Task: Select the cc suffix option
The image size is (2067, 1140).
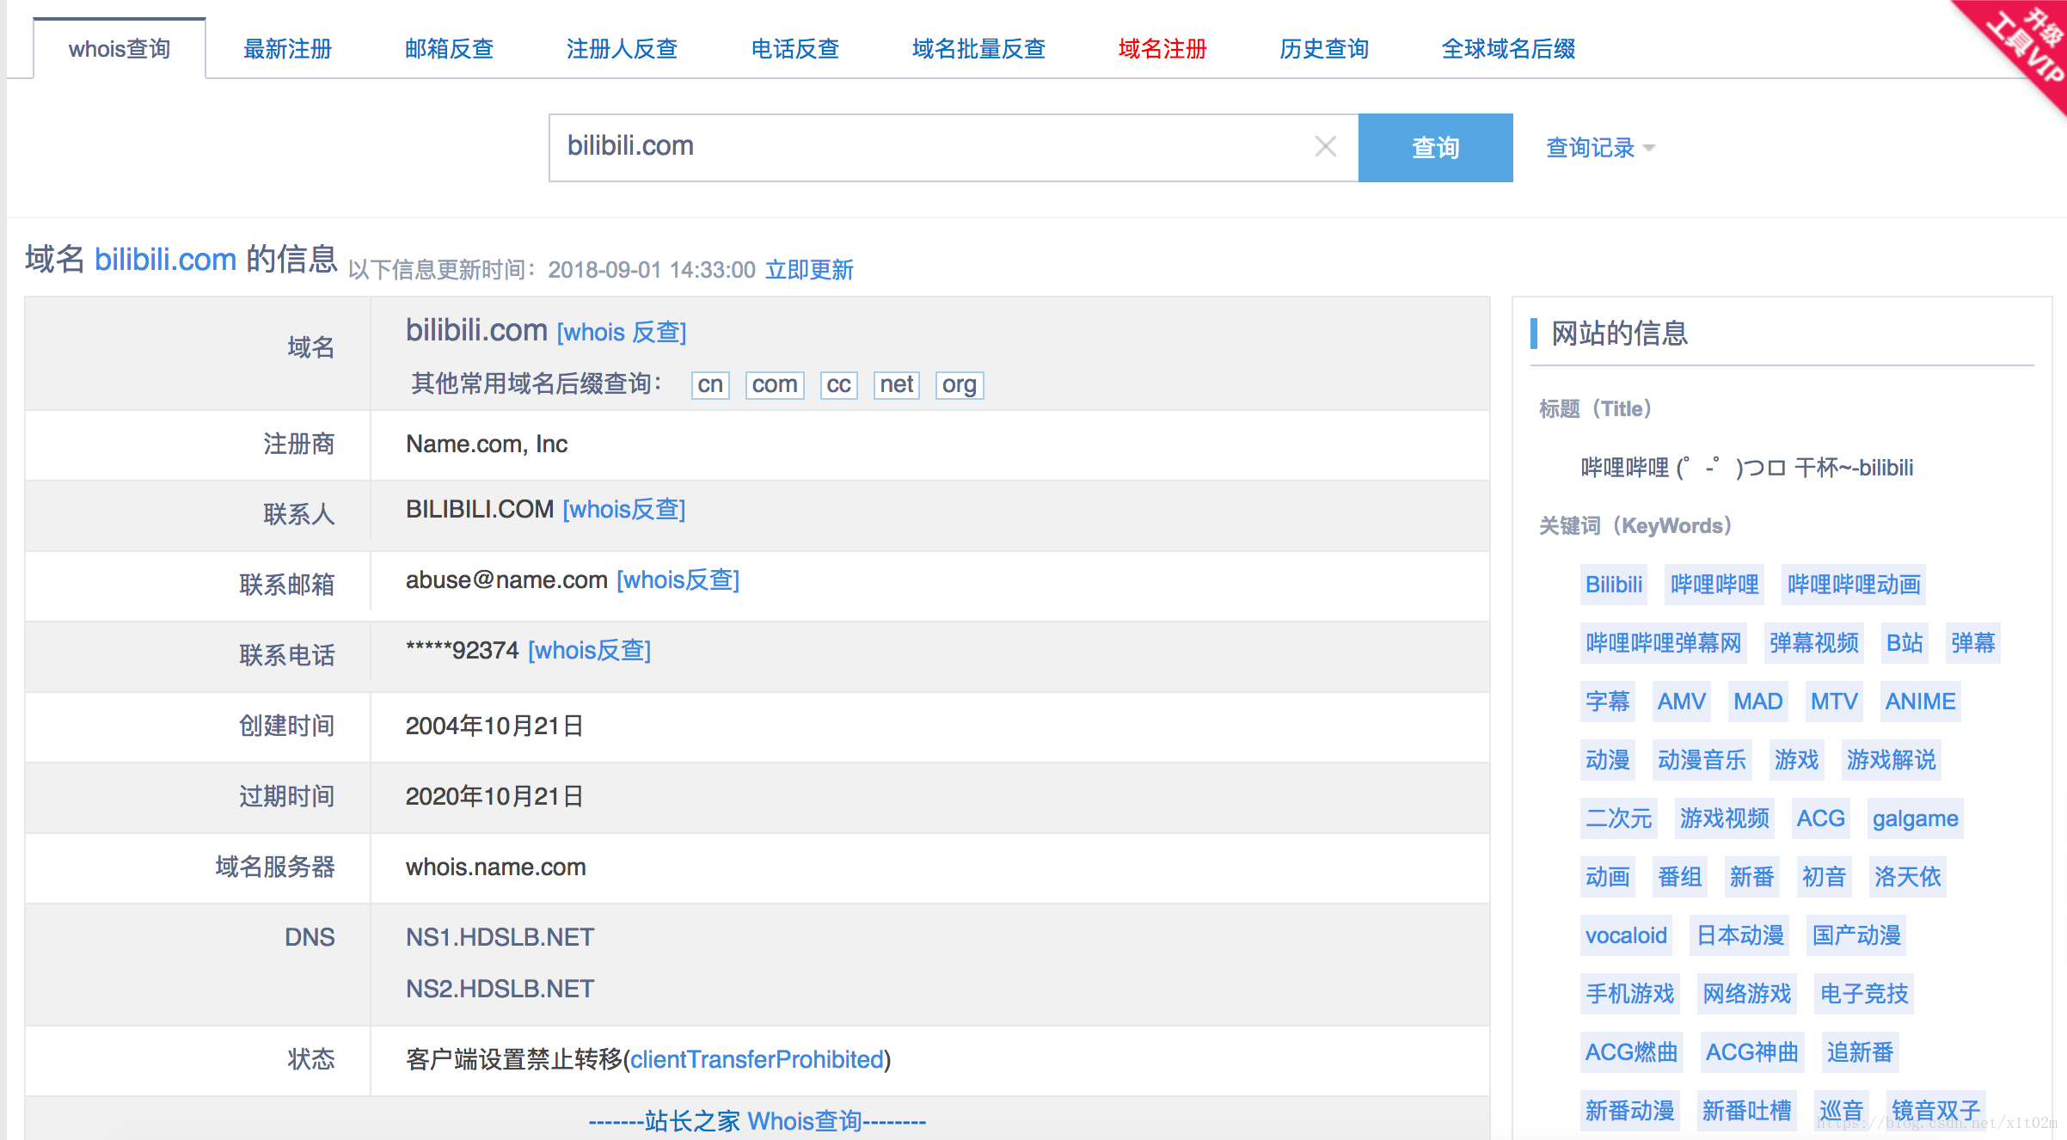Action: (838, 384)
